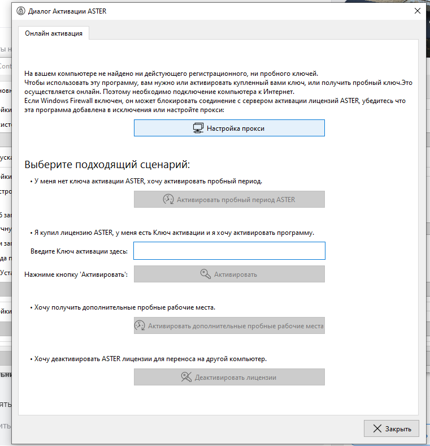
Task: Click the dialog title Диалог Активации ASTER
Action: click(67, 11)
